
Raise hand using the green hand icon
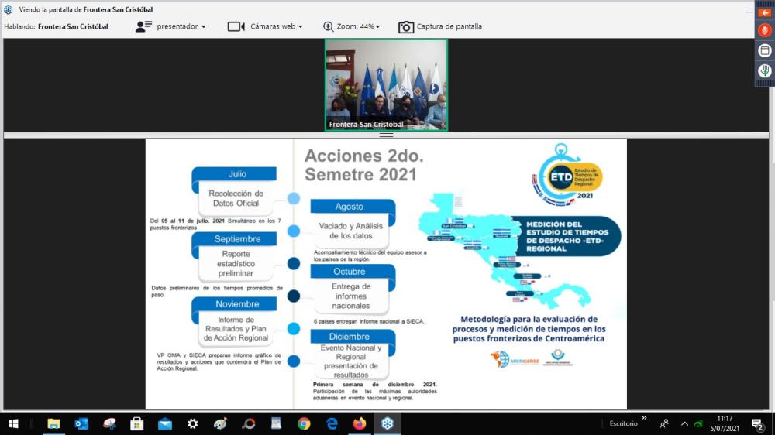point(765,70)
